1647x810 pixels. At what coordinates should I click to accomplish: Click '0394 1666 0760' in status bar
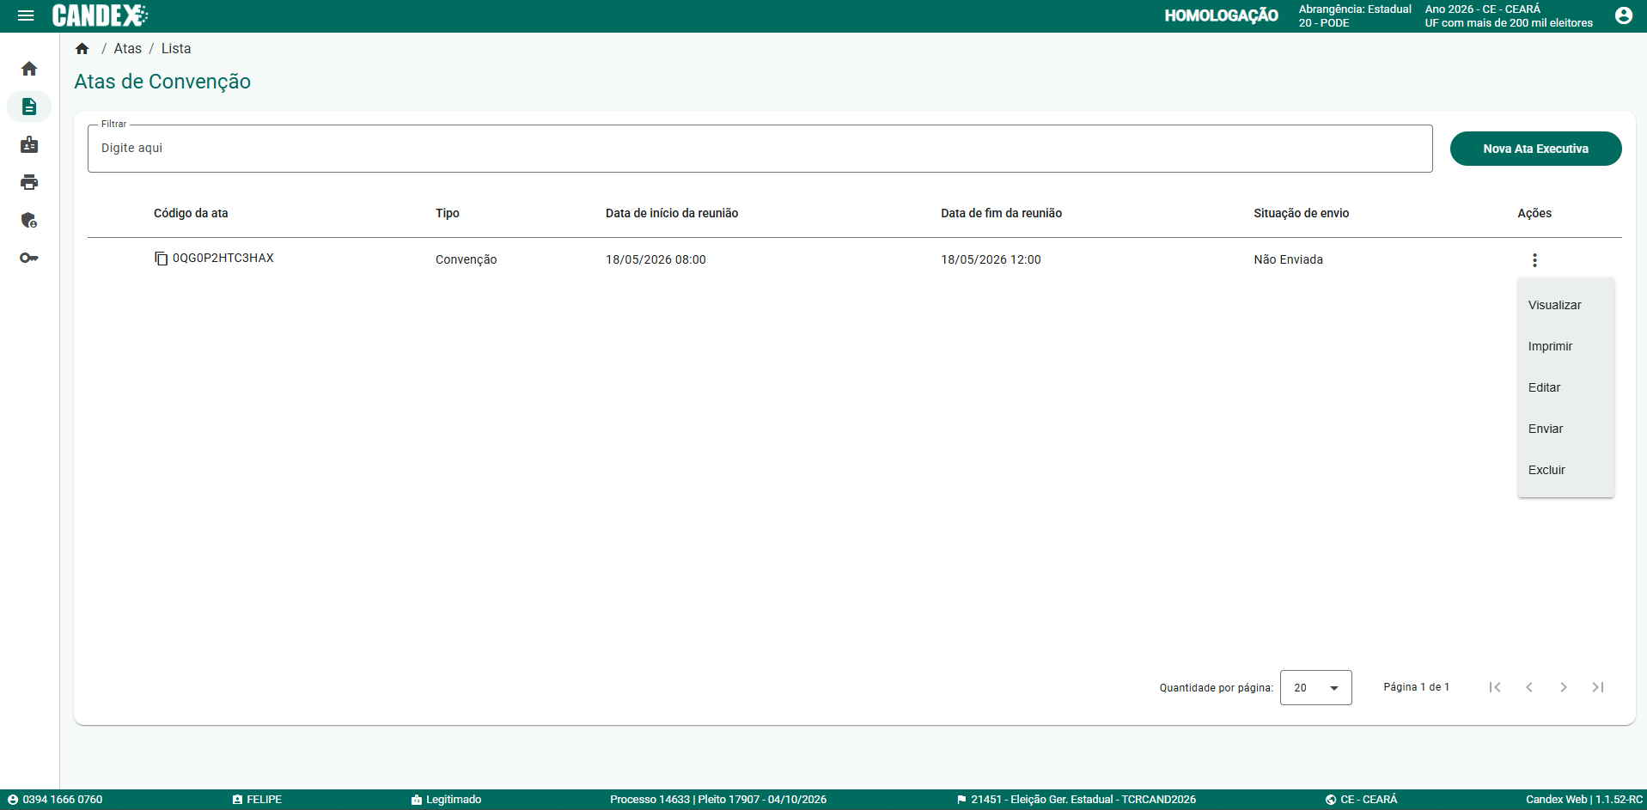(55, 800)
